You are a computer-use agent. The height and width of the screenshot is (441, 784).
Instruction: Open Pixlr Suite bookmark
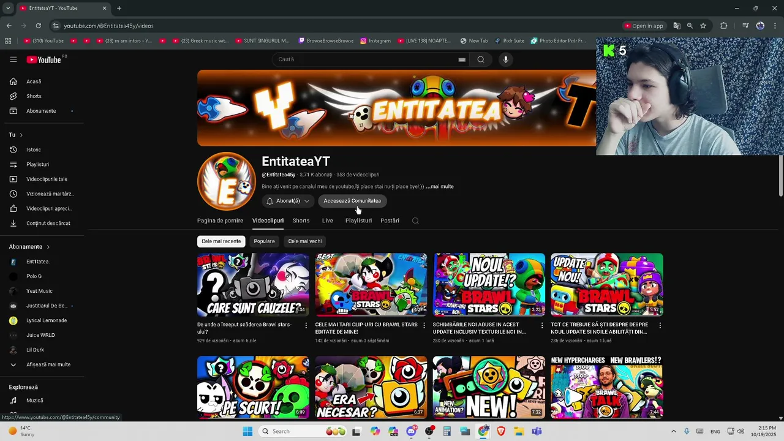click(510, 41)
